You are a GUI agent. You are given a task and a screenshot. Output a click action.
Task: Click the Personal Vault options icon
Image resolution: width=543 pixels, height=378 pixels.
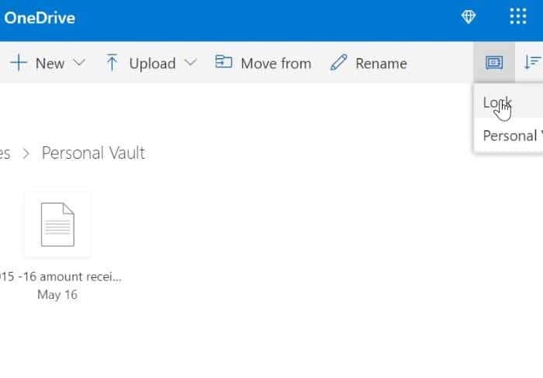(x=494, y=63)
